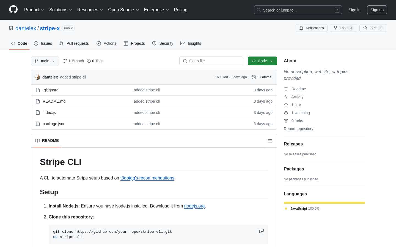
Task: Star the stripe-x repository
Action: point(373,28)
